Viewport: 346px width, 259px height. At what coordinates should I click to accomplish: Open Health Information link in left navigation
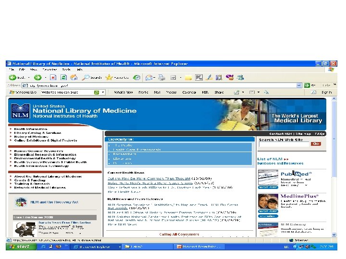click(31, 129)
